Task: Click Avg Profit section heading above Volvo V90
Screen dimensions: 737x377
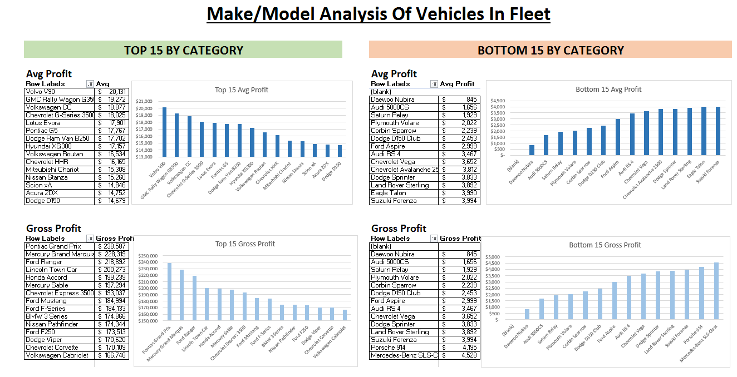Action: (49, 74)
